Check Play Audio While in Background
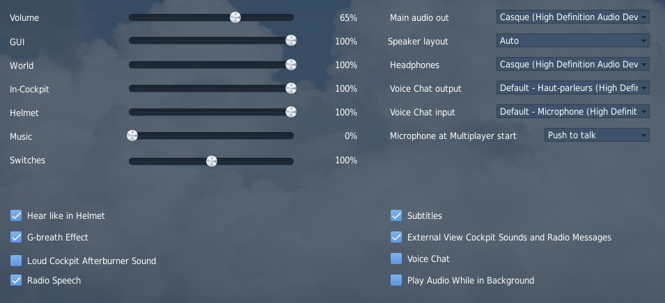665x303 pixels. [x=396, y=280]
